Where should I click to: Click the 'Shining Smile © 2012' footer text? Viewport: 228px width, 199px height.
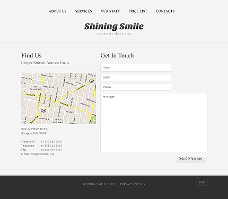99,184
